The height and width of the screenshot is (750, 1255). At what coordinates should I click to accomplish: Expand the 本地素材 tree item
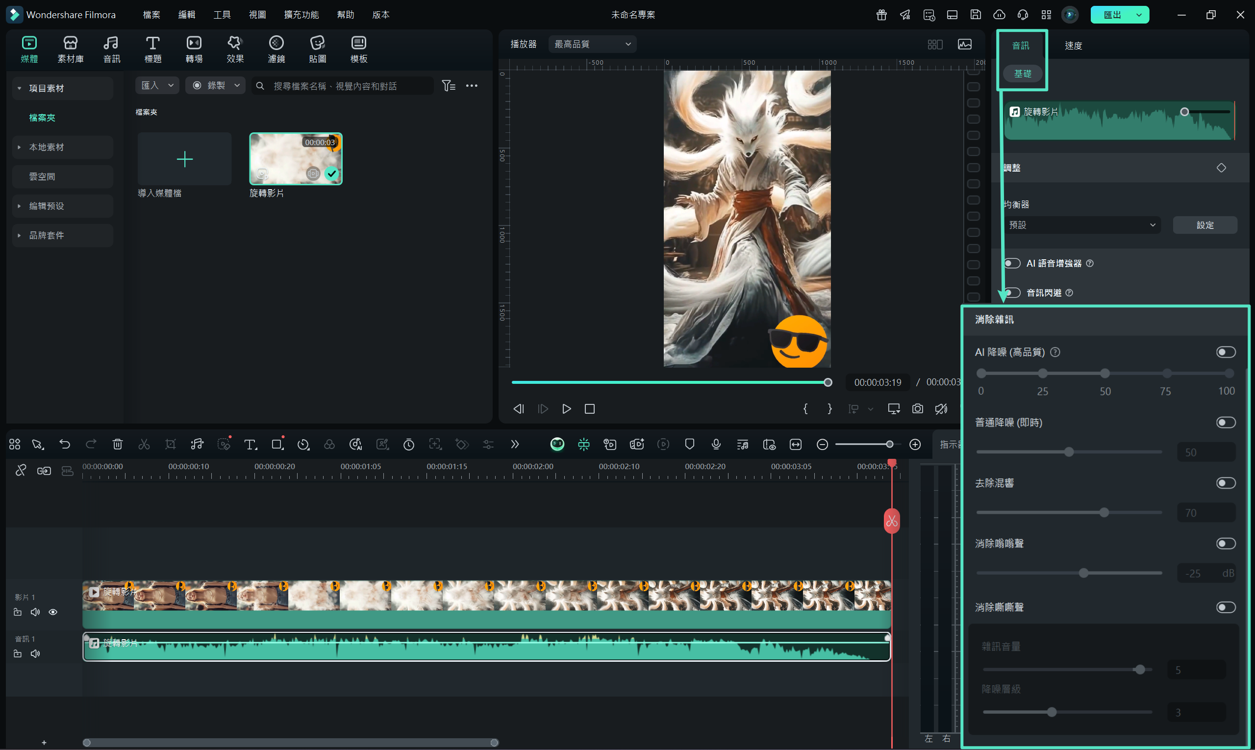point(47,147)
